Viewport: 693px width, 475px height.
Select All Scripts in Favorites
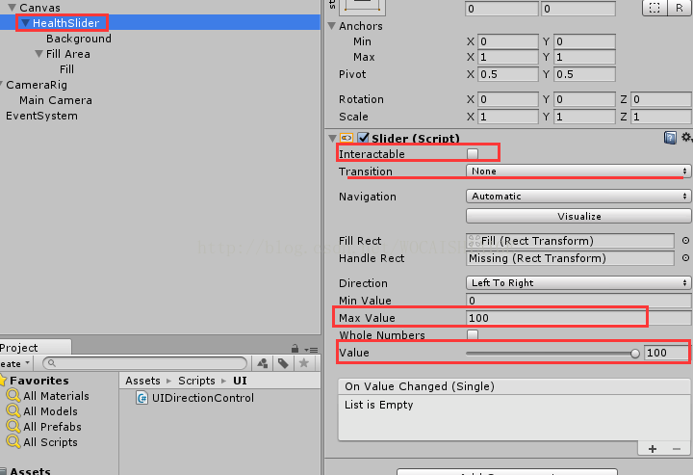50,442
